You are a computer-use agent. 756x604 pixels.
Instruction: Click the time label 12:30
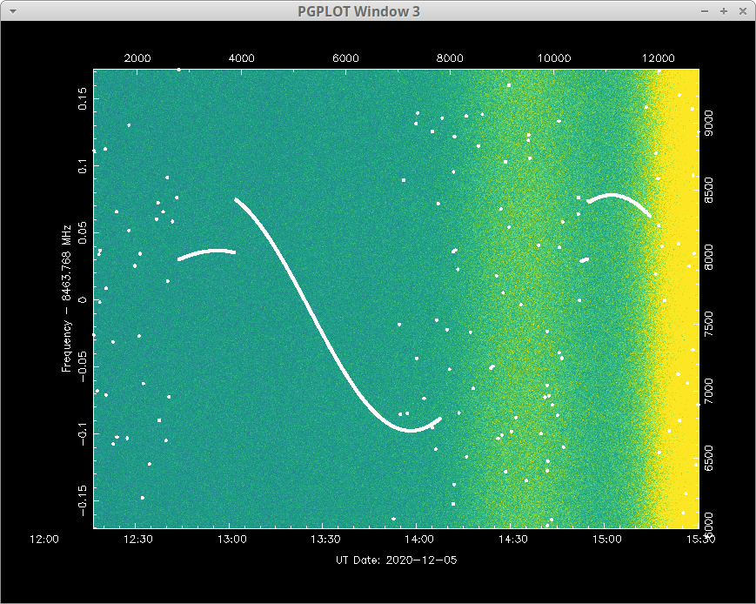pos(138,540)
